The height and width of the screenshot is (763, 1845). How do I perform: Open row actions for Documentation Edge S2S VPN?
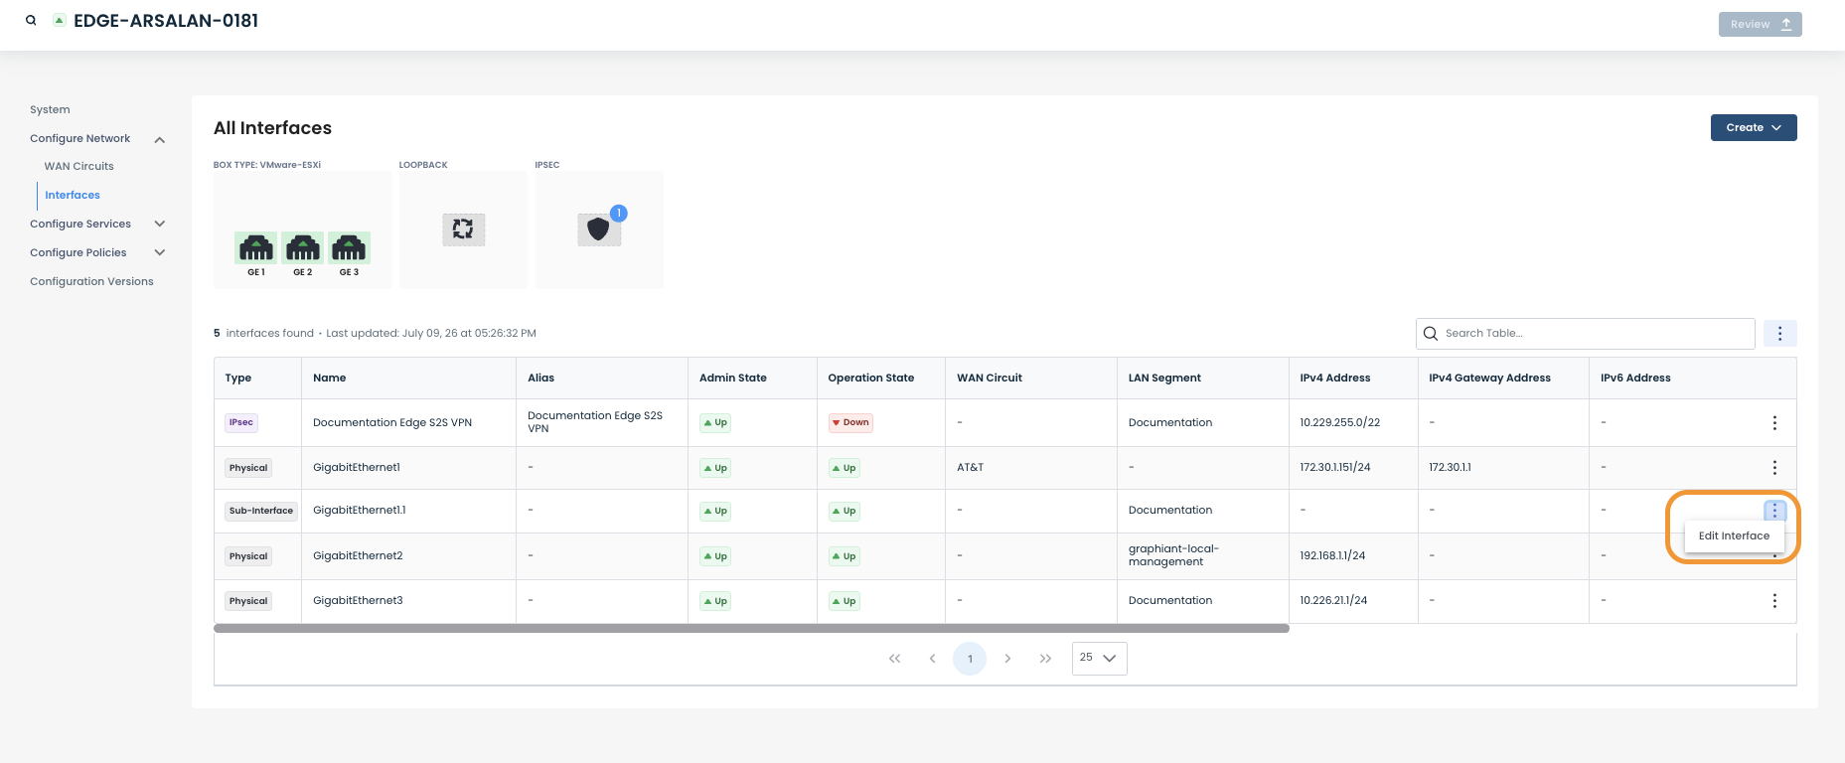[x=1774, y=423]
